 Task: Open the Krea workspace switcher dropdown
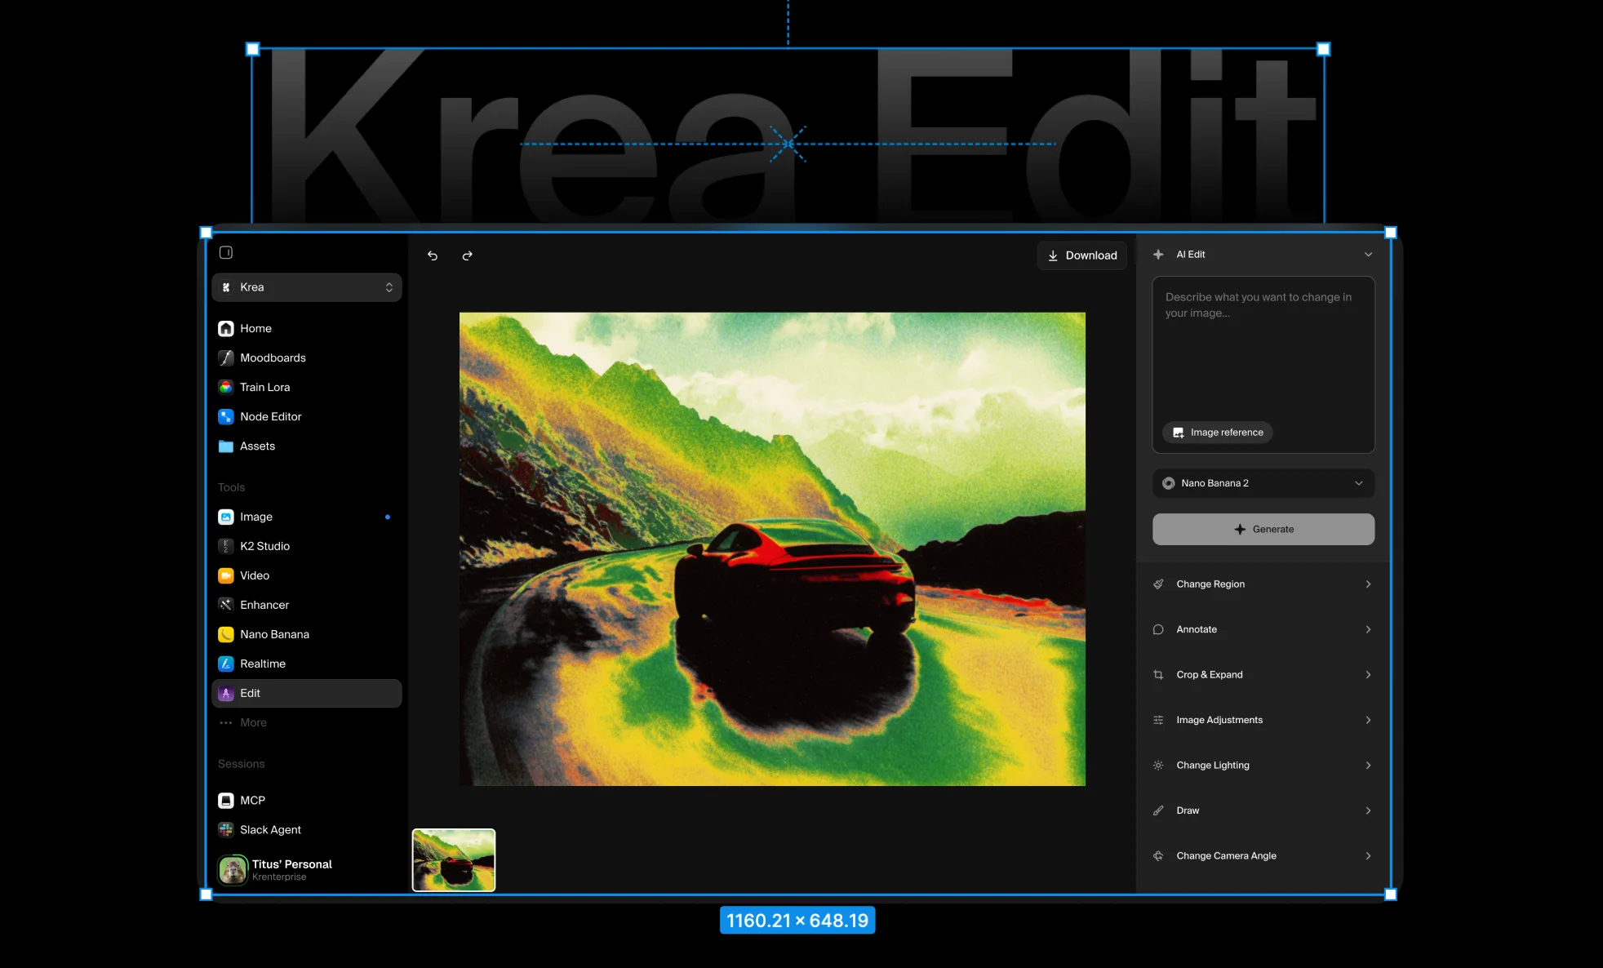tap(307, 287)
